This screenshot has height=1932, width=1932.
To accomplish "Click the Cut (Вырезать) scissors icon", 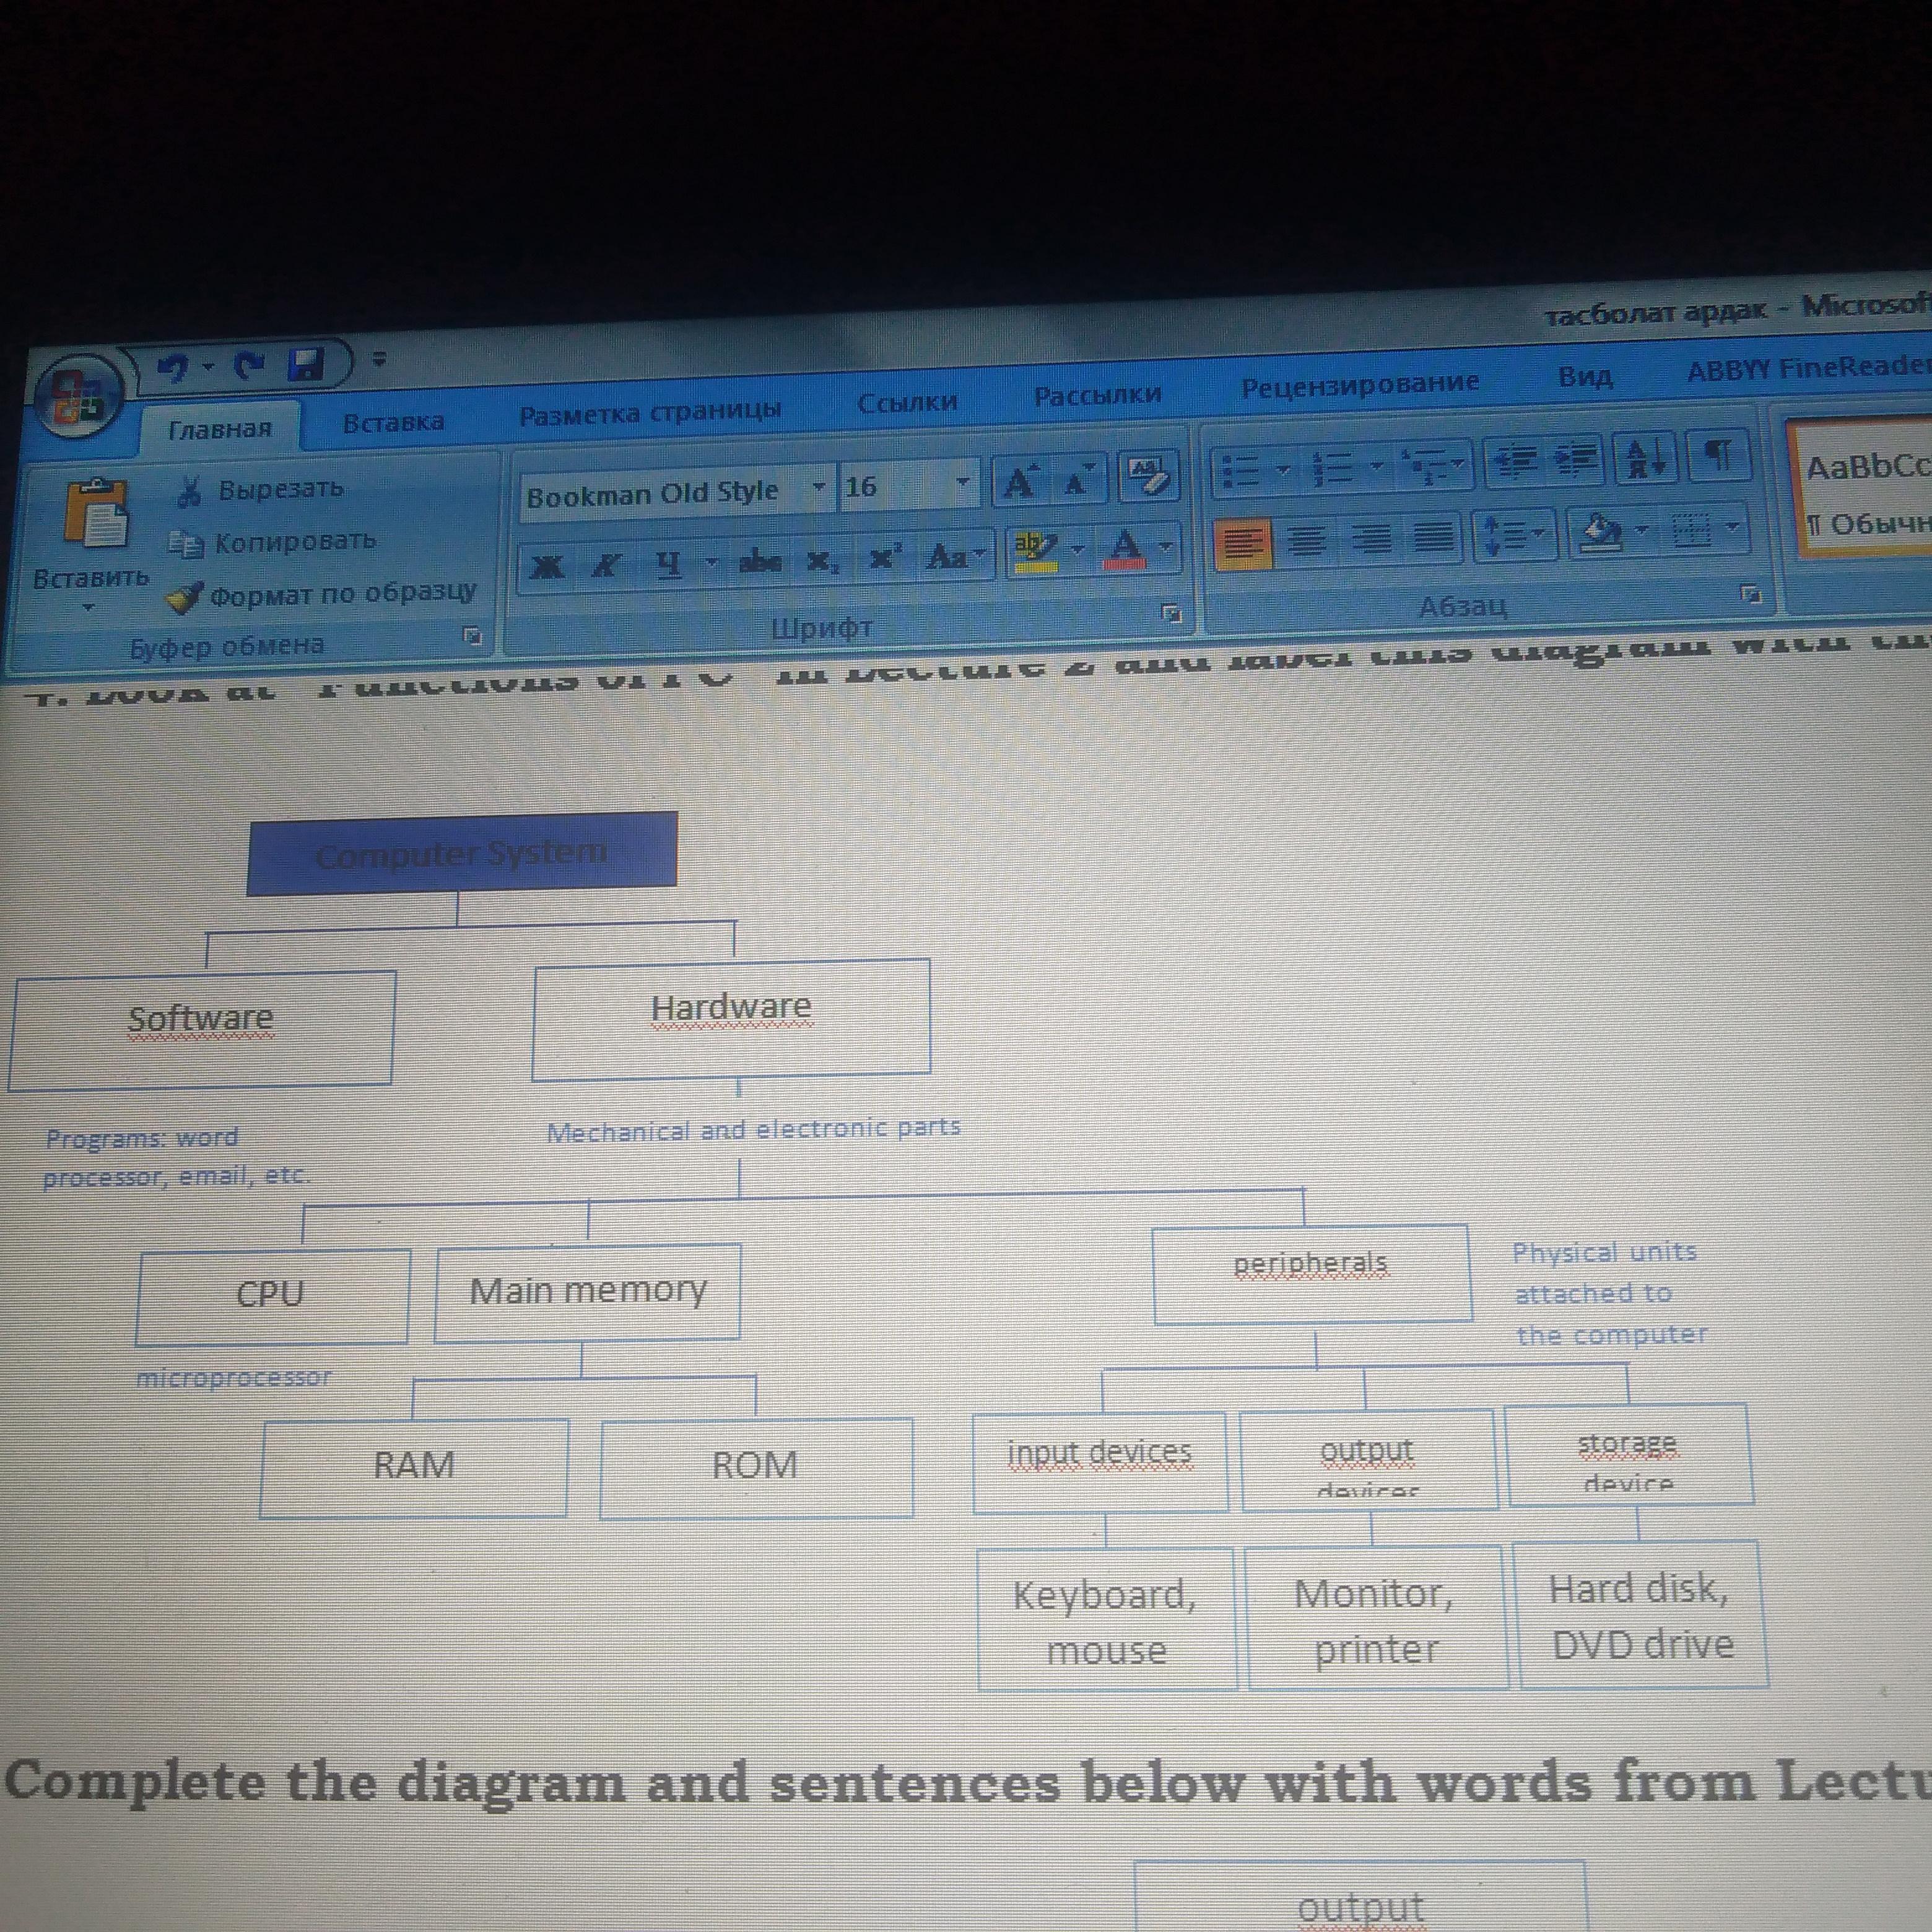I will coord(189,492).
